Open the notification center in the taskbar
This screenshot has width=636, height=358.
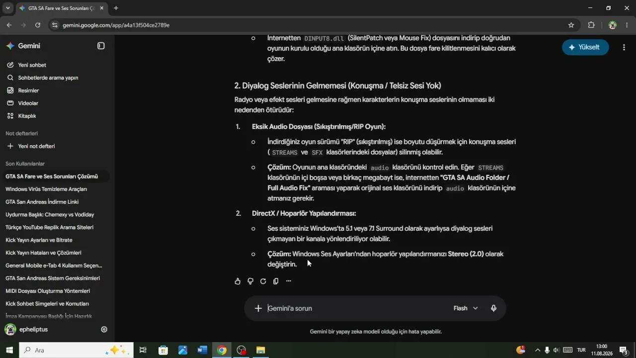click(624, 350)
